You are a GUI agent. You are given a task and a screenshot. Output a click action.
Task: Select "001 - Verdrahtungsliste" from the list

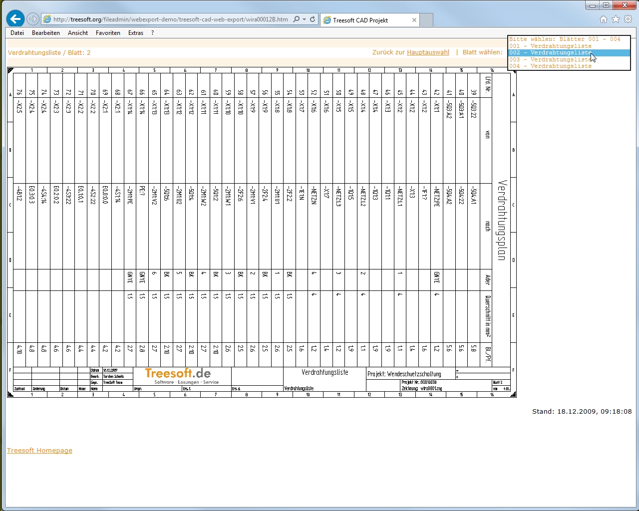pos(550,46)
